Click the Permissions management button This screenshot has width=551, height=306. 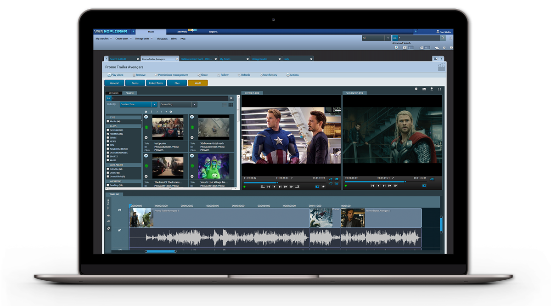coord(171,75)
